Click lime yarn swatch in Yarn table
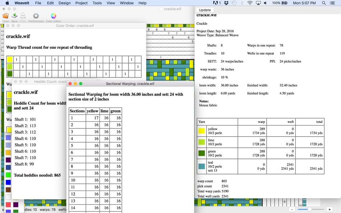341x213 pixels. [x=202, y=142]
